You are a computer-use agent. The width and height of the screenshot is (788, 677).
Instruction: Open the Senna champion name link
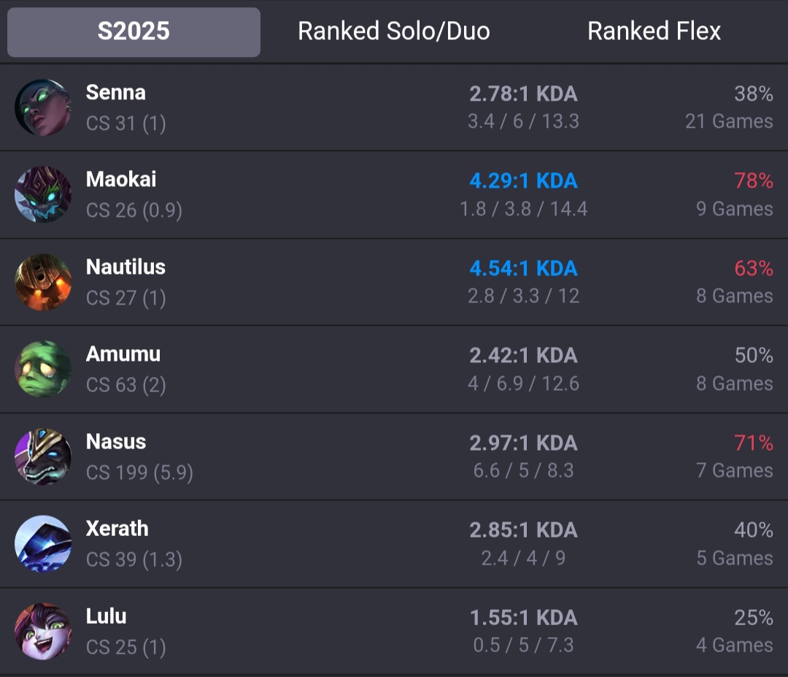pos(115,93)
